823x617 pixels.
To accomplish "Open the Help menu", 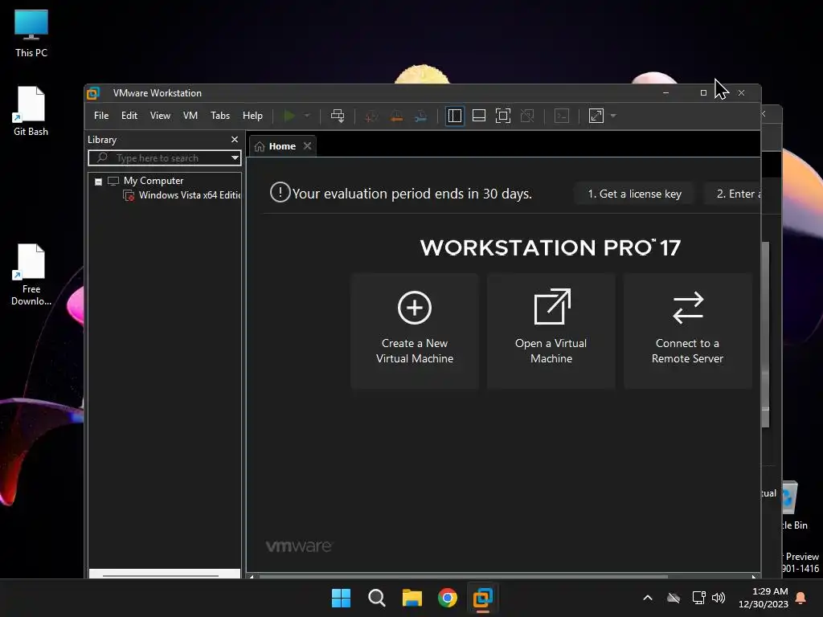I will pos(252,116).
